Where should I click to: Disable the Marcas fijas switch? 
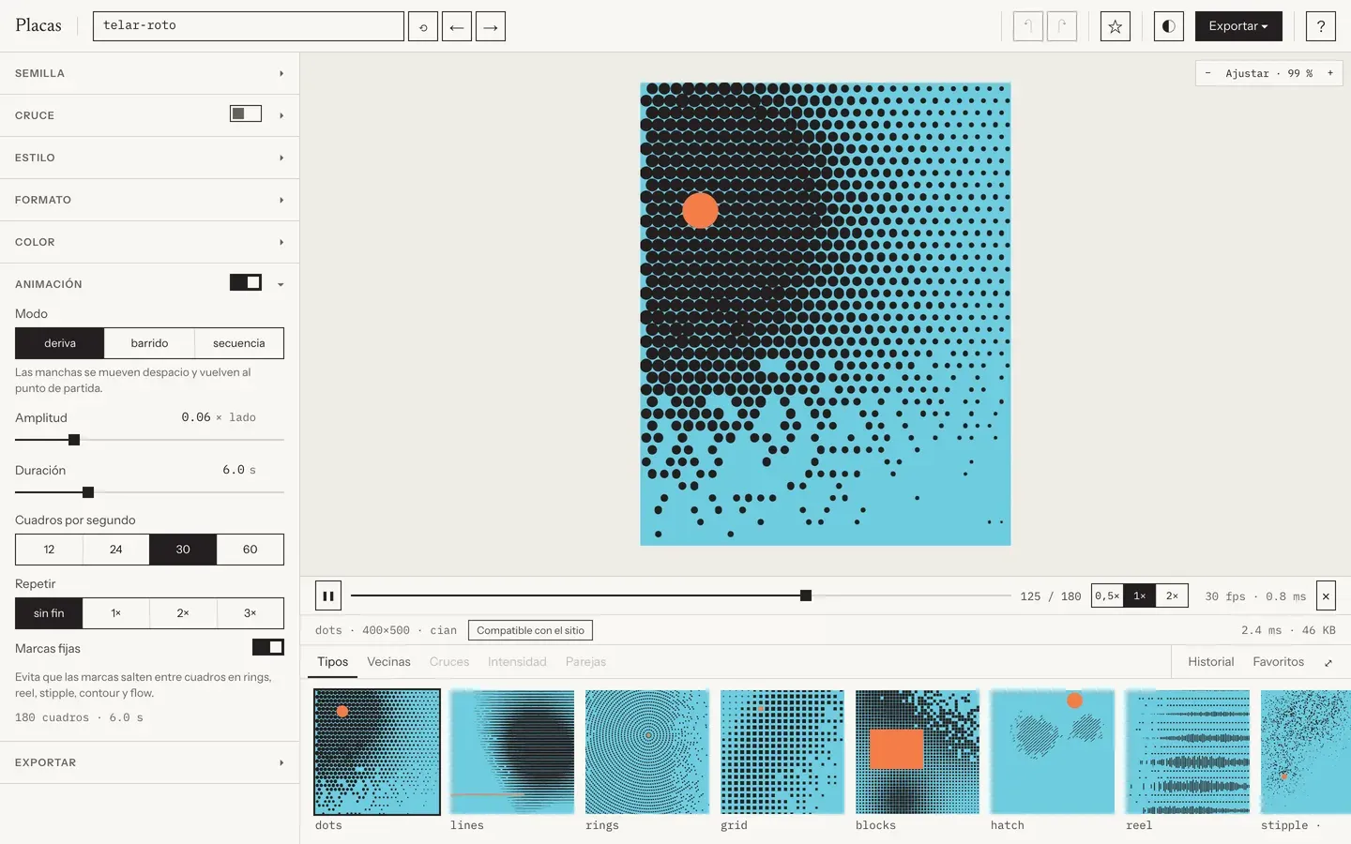[x=268, y=647]
